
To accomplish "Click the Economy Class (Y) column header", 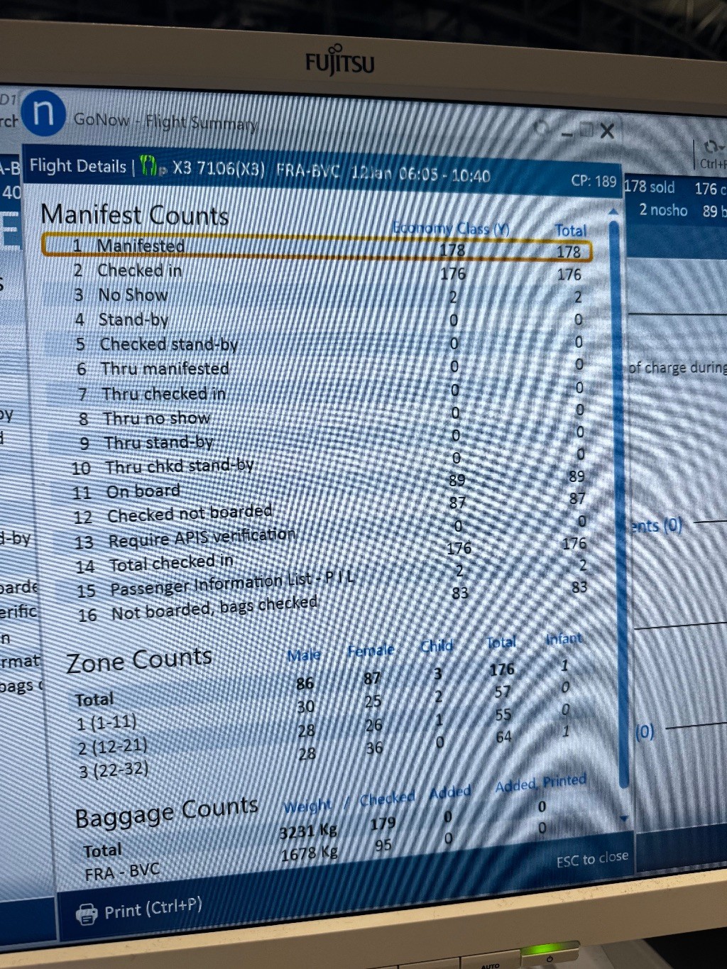I will coord(451,228).
